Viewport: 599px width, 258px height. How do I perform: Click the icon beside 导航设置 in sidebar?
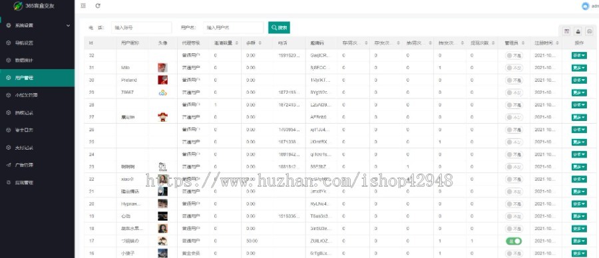coord(9,43)
